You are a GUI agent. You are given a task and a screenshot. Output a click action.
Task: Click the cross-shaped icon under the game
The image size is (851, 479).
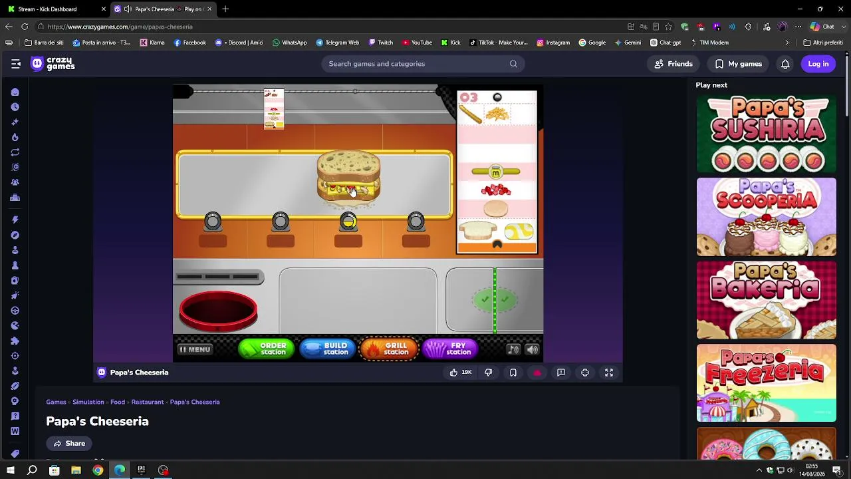pos(585,373)
